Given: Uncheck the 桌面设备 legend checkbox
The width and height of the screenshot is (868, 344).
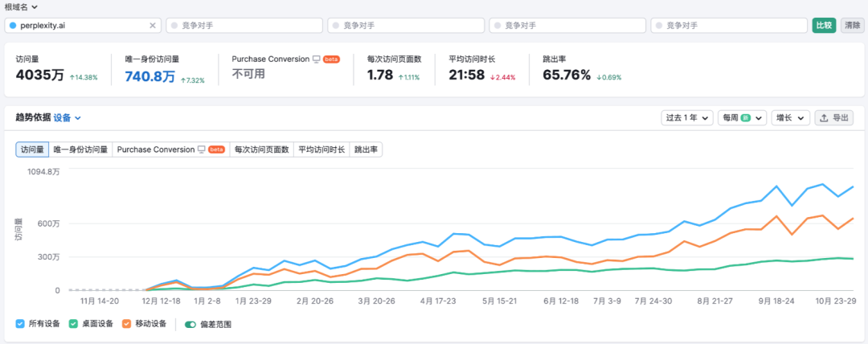Looking at the screenshot, I should tap(73, 323).
